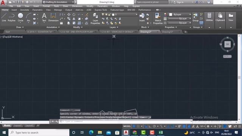242x136 pixels.
Task: Select the Mirror tool
Action: pos(74,19)
